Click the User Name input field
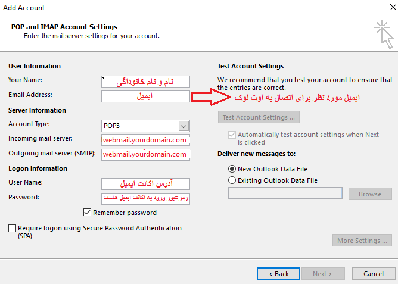 [x=145, y=183]
